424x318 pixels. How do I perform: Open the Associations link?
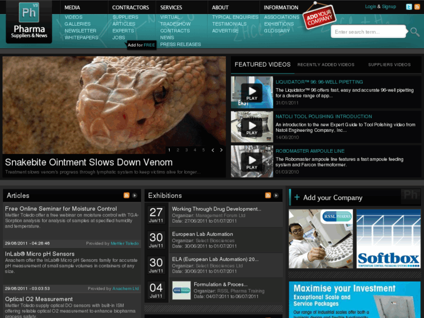282,17
